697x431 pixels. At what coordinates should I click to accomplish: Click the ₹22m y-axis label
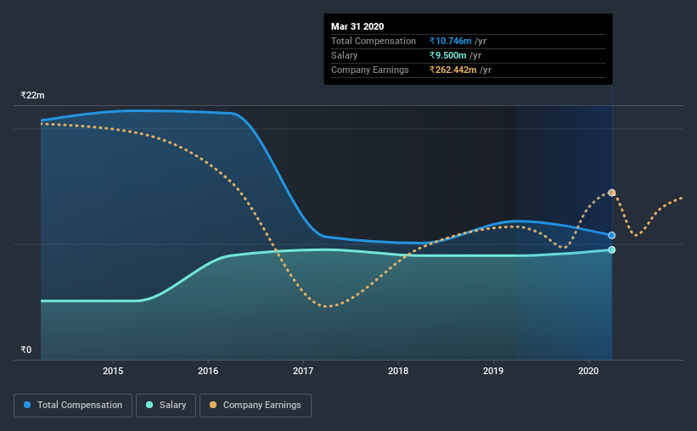point(32,95)
